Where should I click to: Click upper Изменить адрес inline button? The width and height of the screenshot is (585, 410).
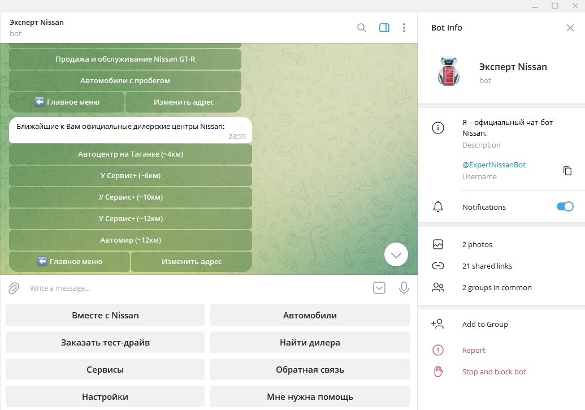point(184,102)
